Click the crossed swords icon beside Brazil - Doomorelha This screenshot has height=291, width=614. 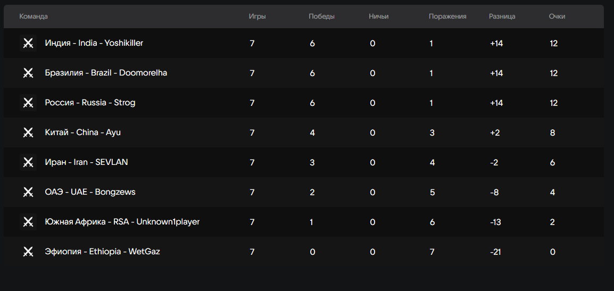click(x=28, y=73)
